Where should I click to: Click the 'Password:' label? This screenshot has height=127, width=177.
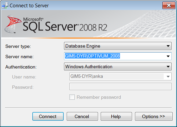(x=23, y=87)
